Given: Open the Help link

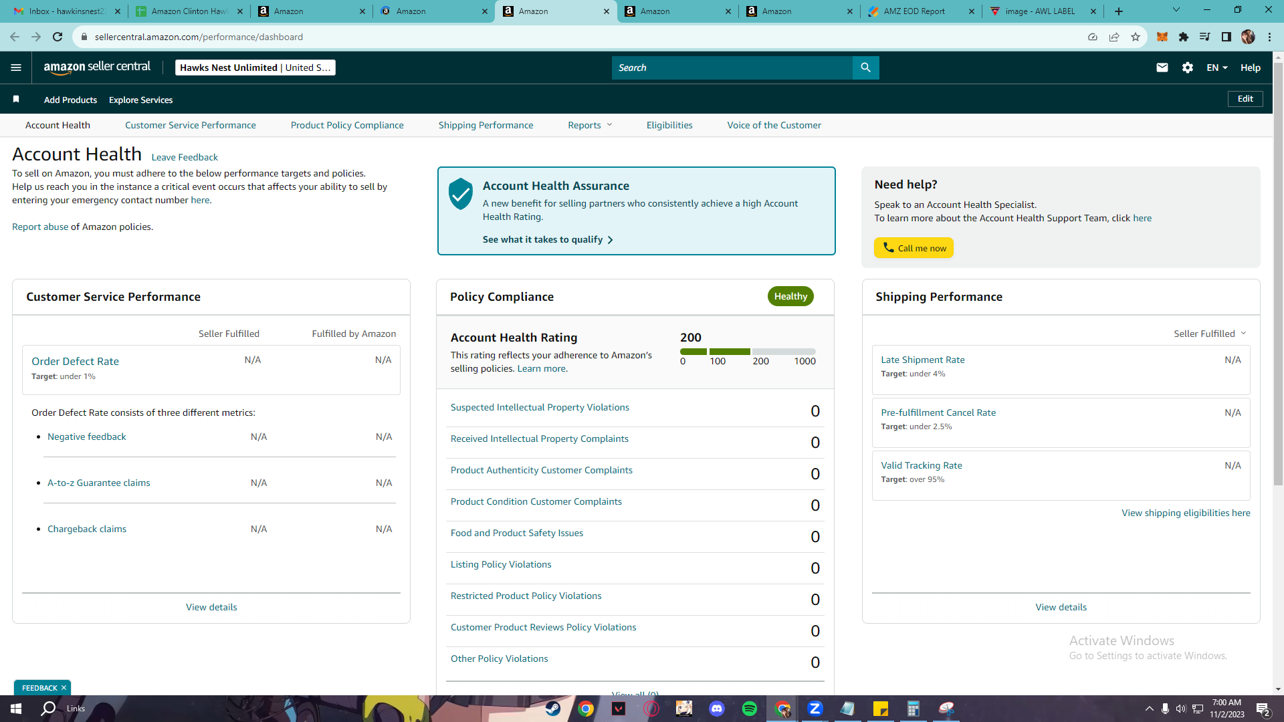Looking at the screenshot, I should pos(1251,68).
